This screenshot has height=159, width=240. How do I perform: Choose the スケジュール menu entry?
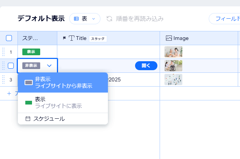pos(63,119)
